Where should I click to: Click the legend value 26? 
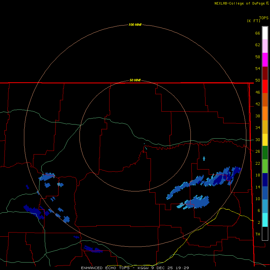(x=258, y=151)
